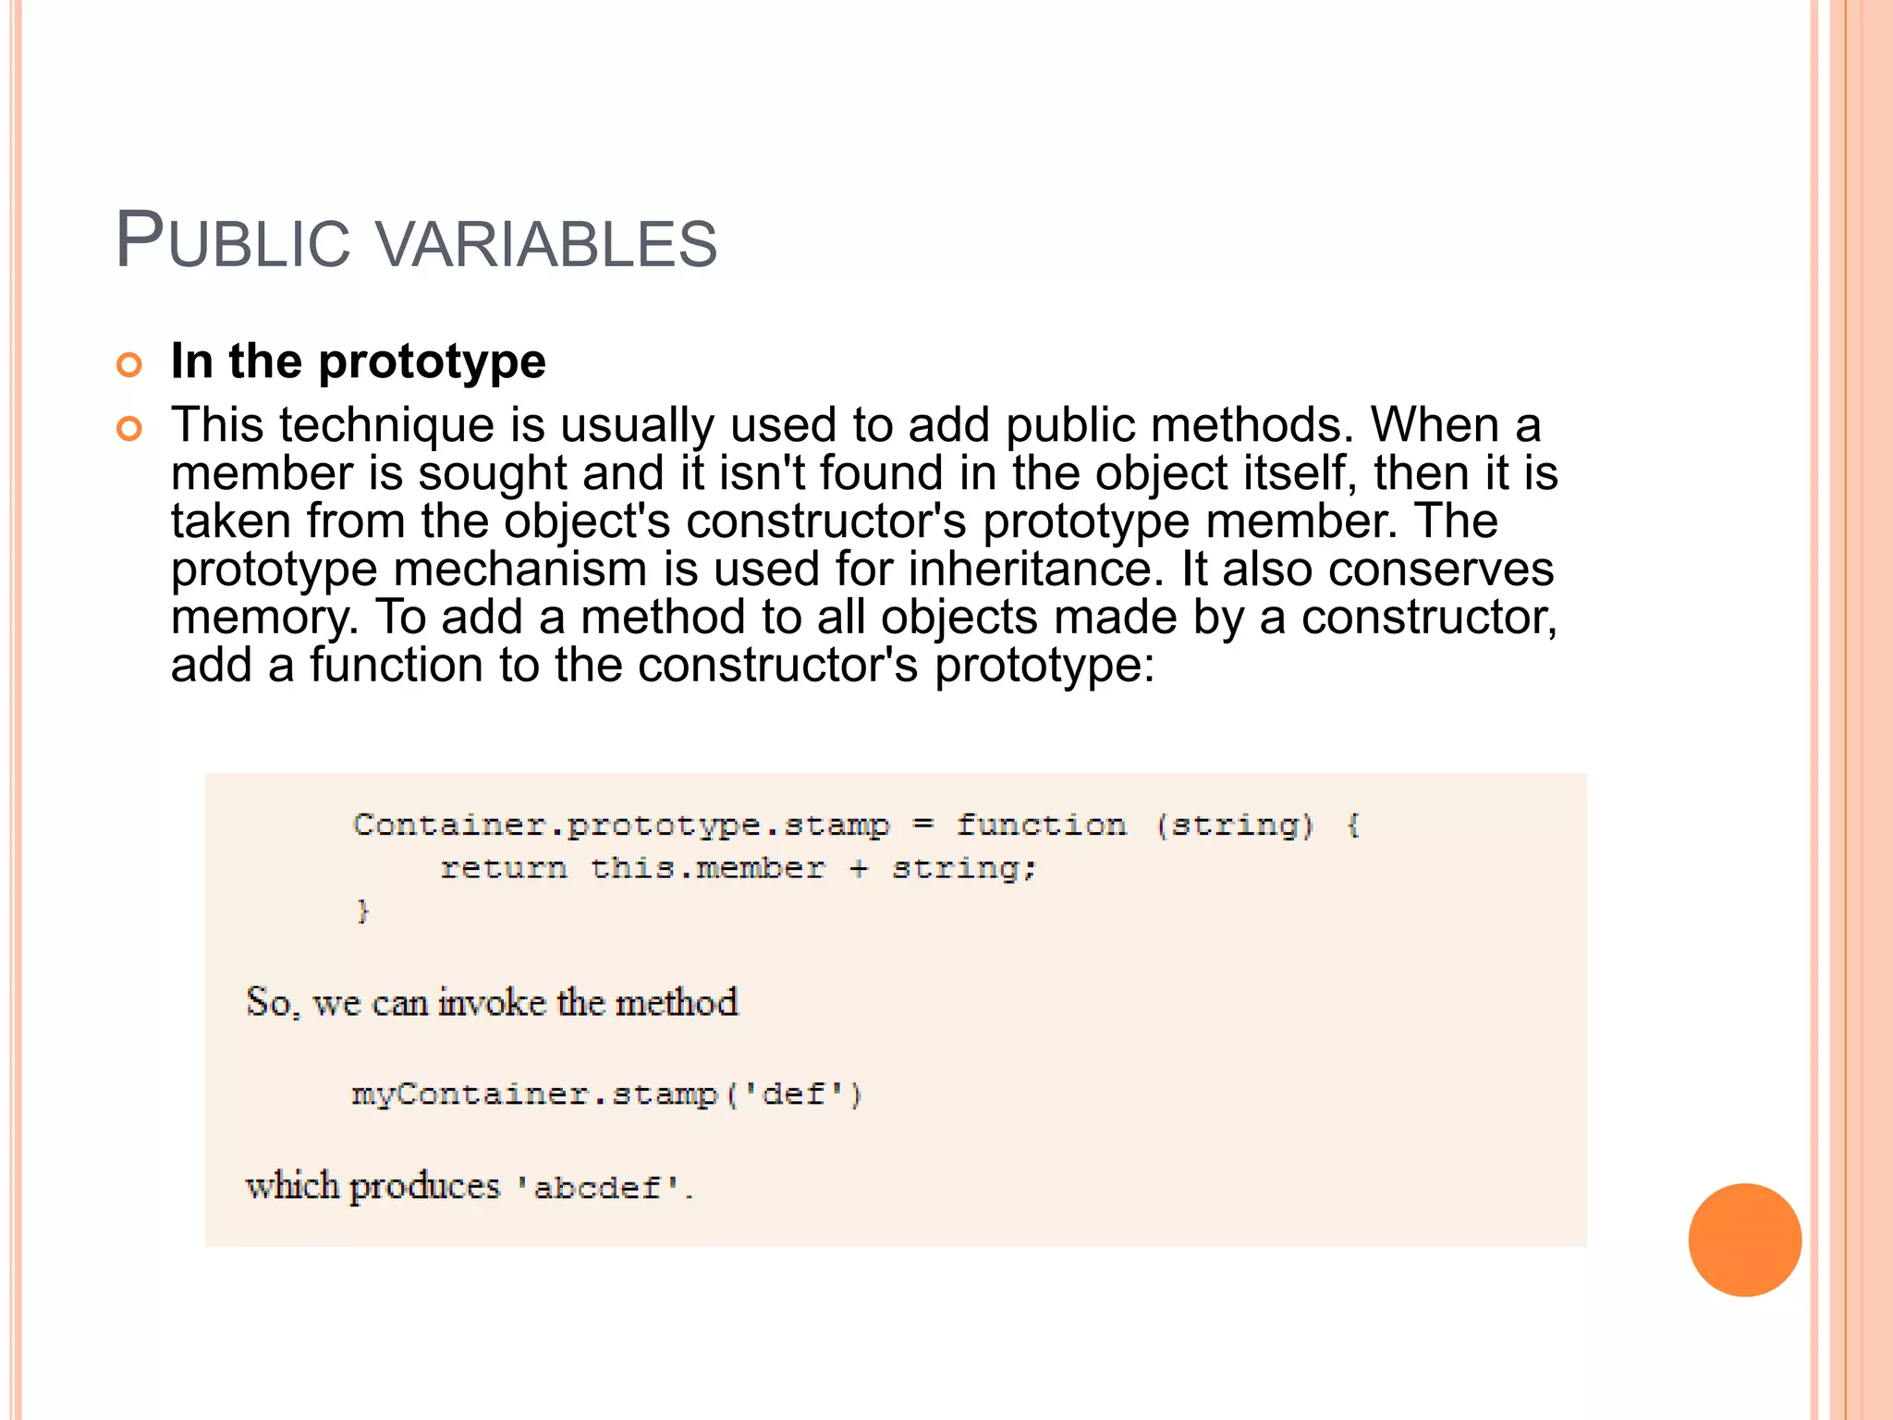Click the bold 'In the prototype' heading
Screen dimensions: 1893x1420
tap(359, 361)
